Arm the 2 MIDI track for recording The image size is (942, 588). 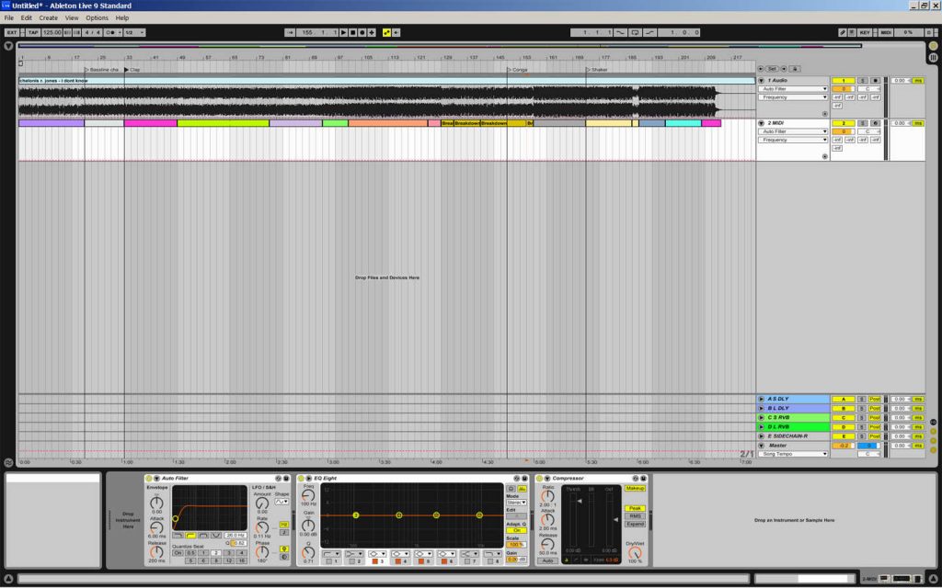(x=875, y=122)
